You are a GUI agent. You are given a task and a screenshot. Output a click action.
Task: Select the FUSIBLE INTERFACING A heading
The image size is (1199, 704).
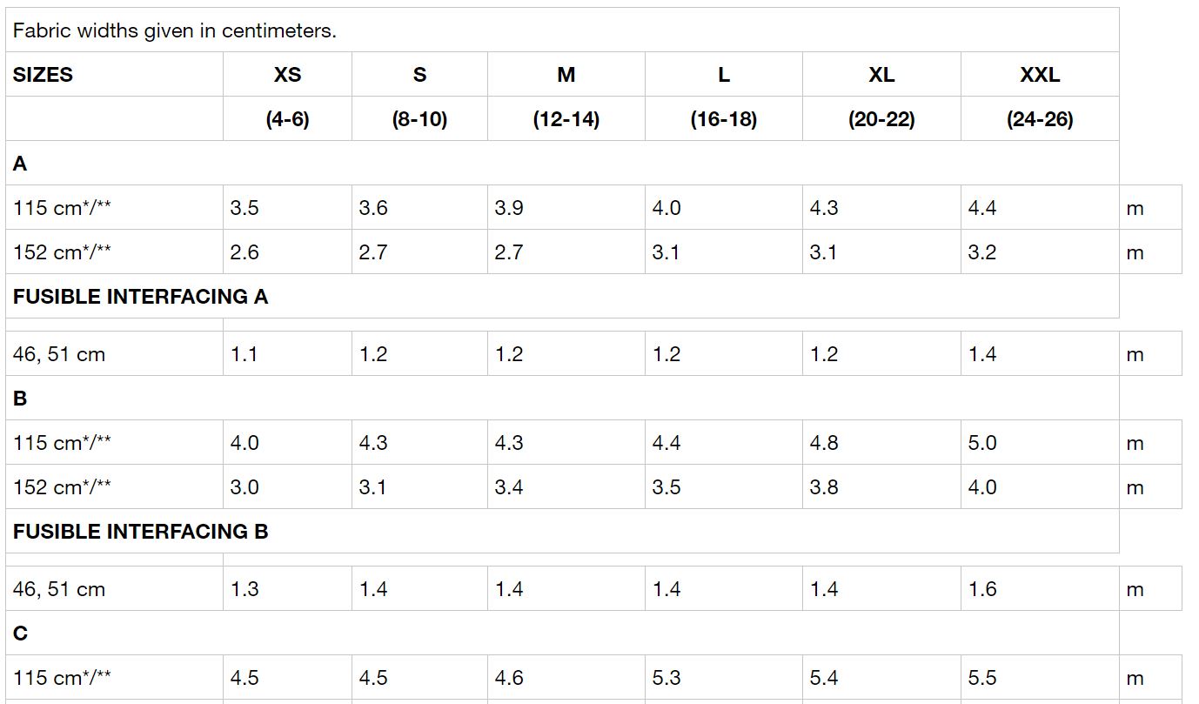141,297
